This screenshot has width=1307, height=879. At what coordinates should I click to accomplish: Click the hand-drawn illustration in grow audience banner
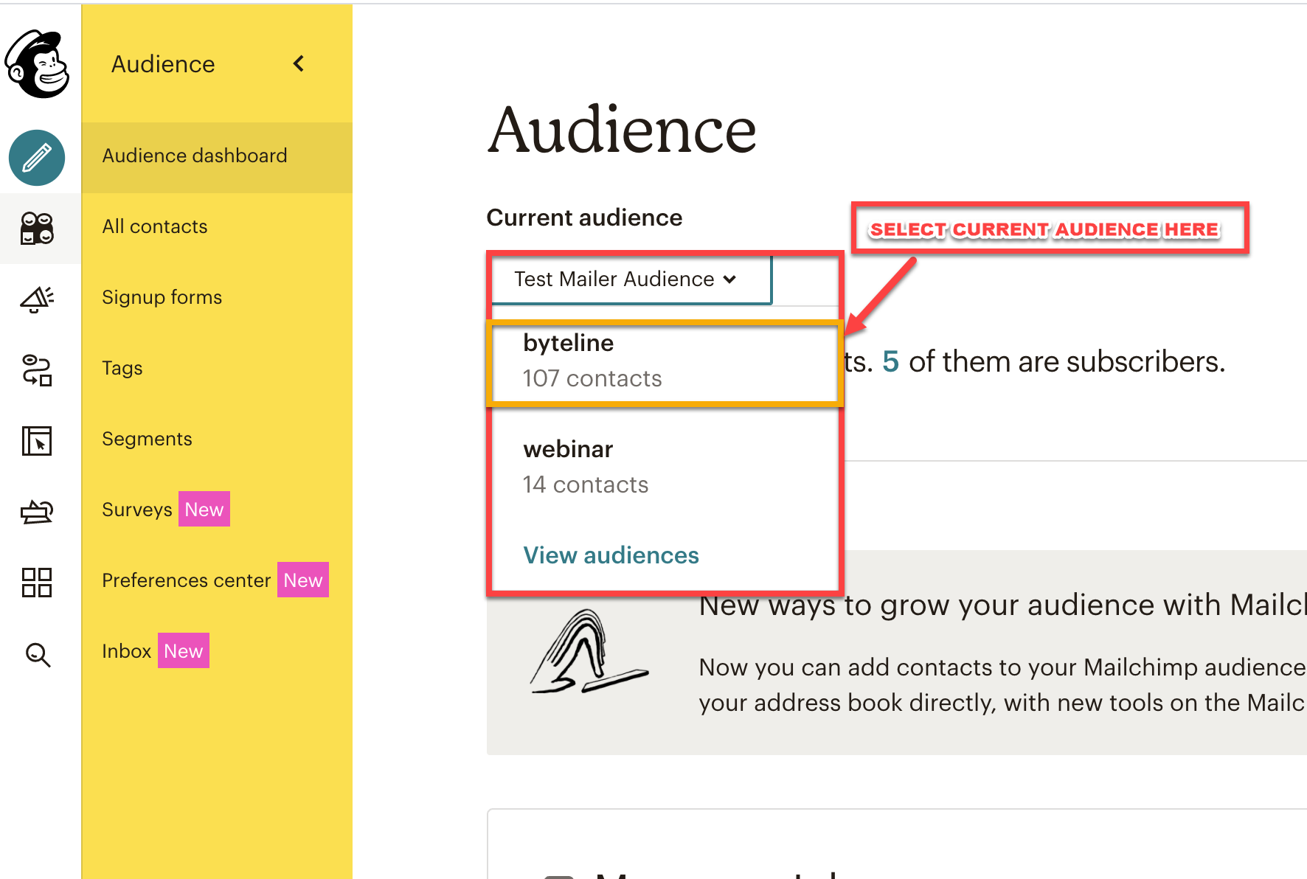tap(589, 652)
